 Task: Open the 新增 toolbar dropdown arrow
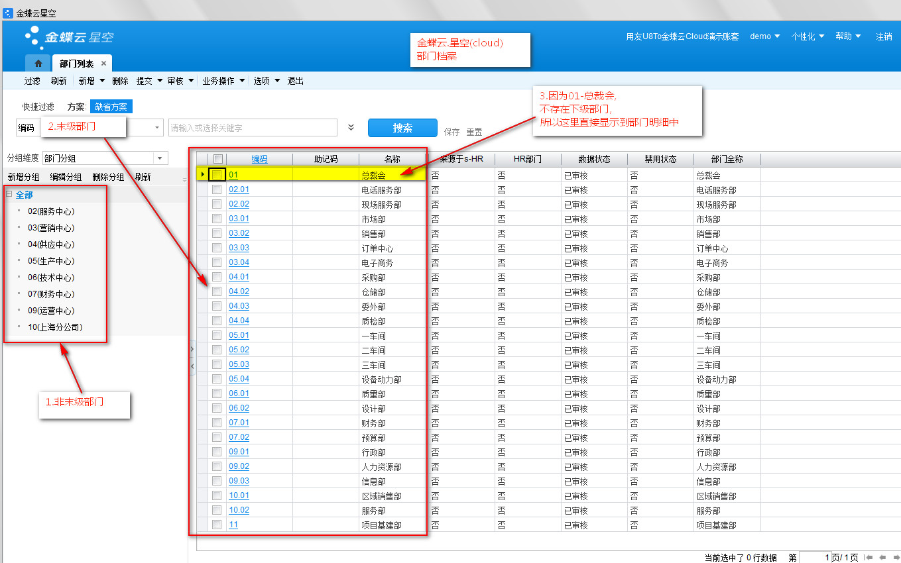(101, 81)
